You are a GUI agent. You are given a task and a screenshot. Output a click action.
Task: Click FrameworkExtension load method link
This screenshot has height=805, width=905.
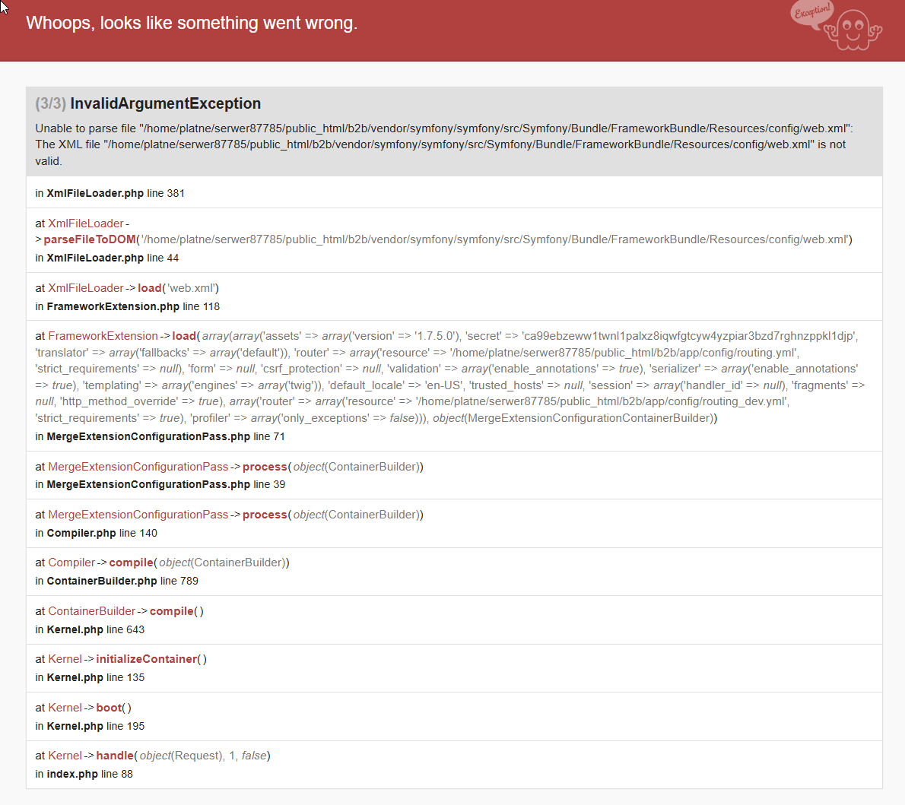(184, 336)
